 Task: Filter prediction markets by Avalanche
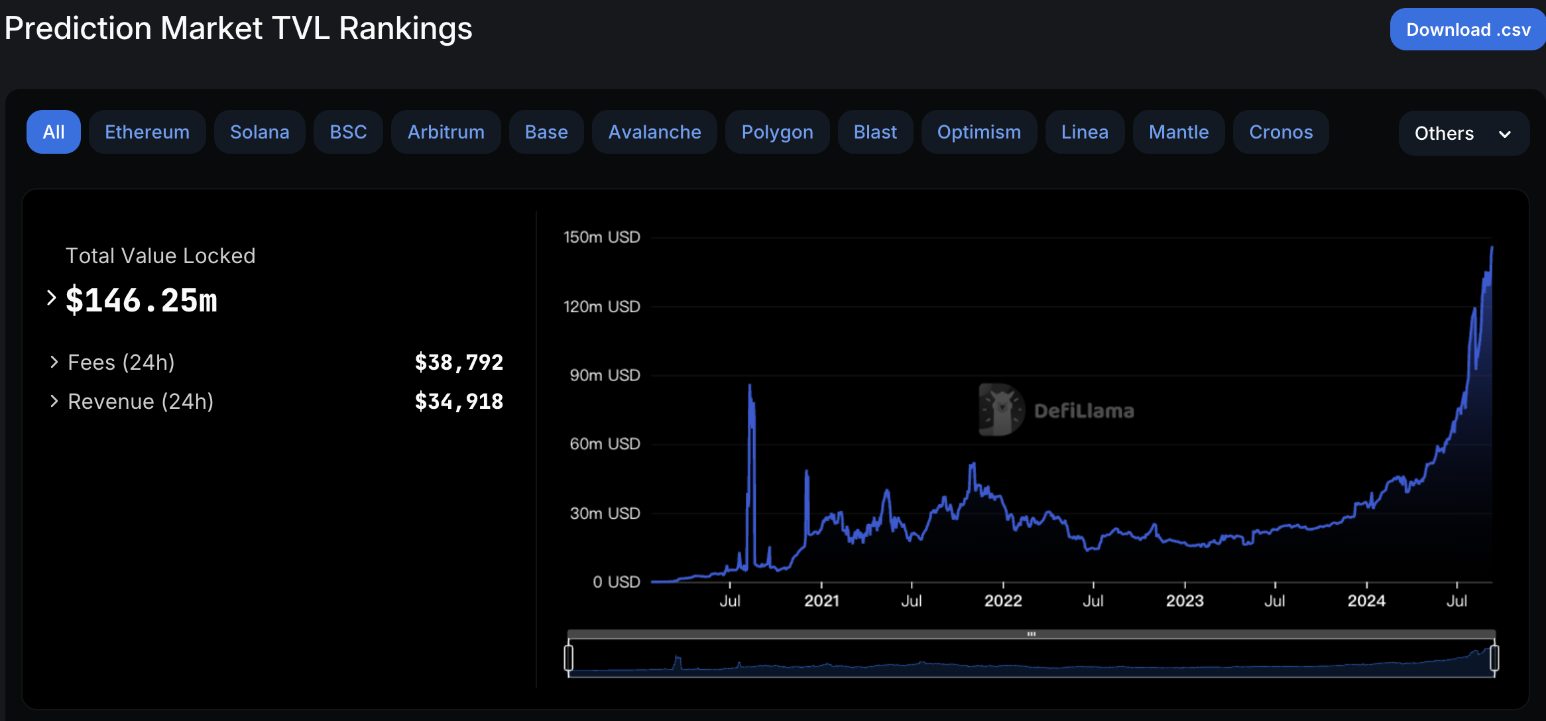654,132
